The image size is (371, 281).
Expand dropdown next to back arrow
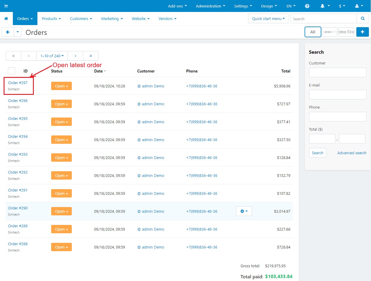click(18, 32)
